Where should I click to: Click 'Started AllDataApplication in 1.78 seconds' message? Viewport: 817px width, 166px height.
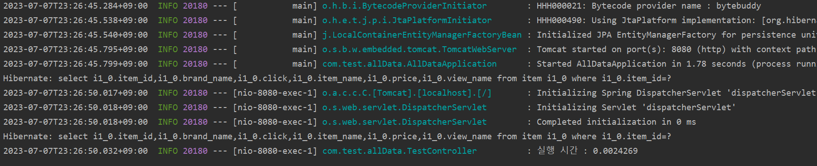pyautogui.click(x=641, y=64)
